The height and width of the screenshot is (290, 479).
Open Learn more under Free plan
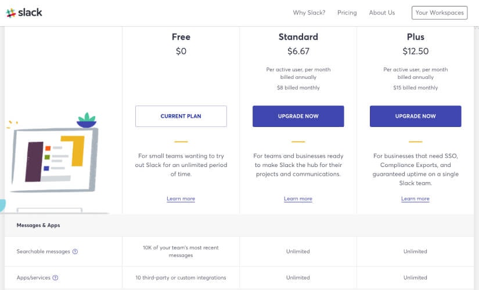point(181,199)
